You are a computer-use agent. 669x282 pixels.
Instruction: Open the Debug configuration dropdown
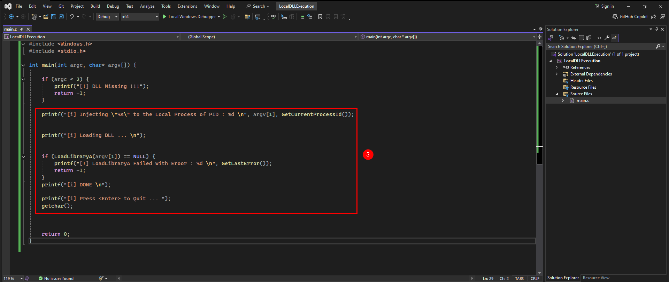[107, 17]
